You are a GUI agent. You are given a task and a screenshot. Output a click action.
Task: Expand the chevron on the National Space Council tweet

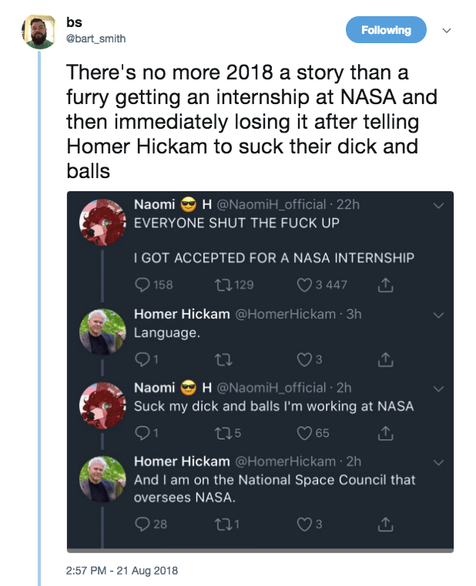(439, 462)
